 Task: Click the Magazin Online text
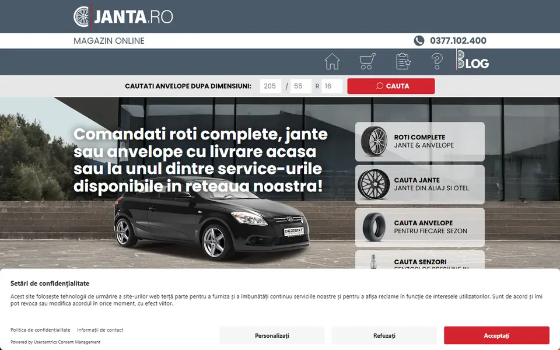pos(109,41)
